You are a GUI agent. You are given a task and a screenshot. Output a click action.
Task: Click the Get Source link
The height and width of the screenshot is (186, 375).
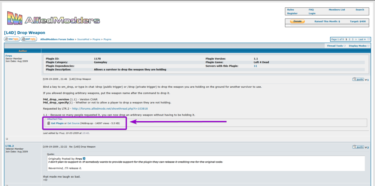pyautogui.click(x=73, y=123)
